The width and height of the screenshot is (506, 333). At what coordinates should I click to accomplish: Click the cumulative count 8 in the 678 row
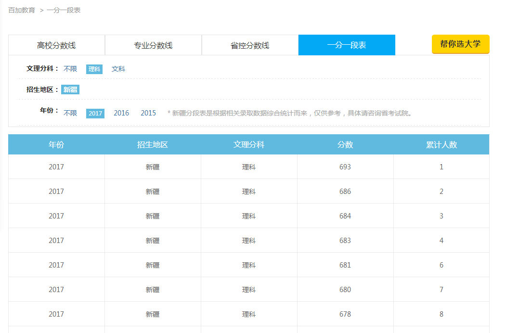(x=441, y=314)
